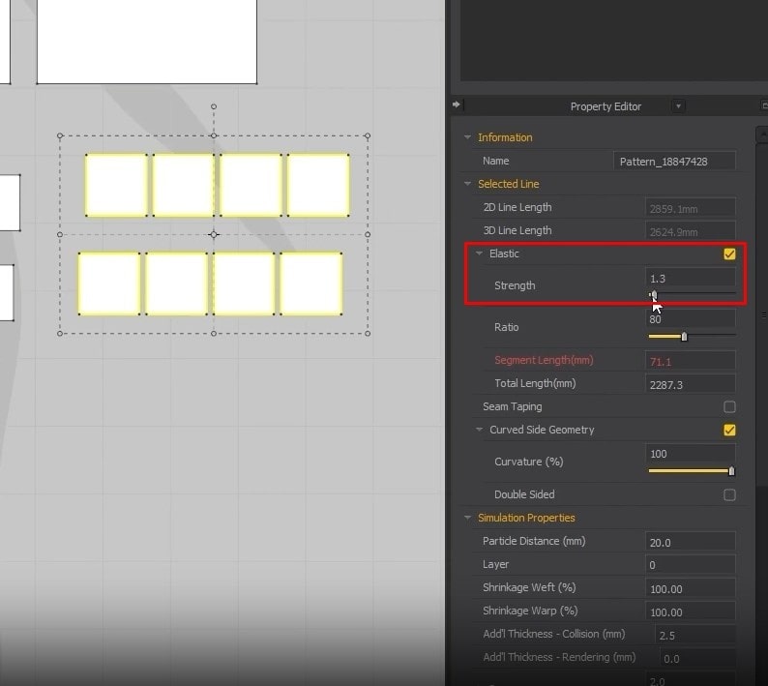Click the Elastic Strength slider handle
Image resolution: width=768 pixels, height=686 pixels.
(654, 294)
